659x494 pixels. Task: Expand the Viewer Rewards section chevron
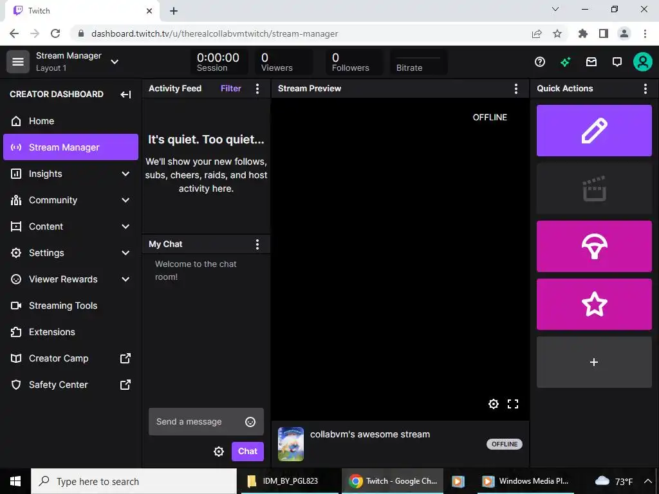pyautogui.click(x=125, y=279)
